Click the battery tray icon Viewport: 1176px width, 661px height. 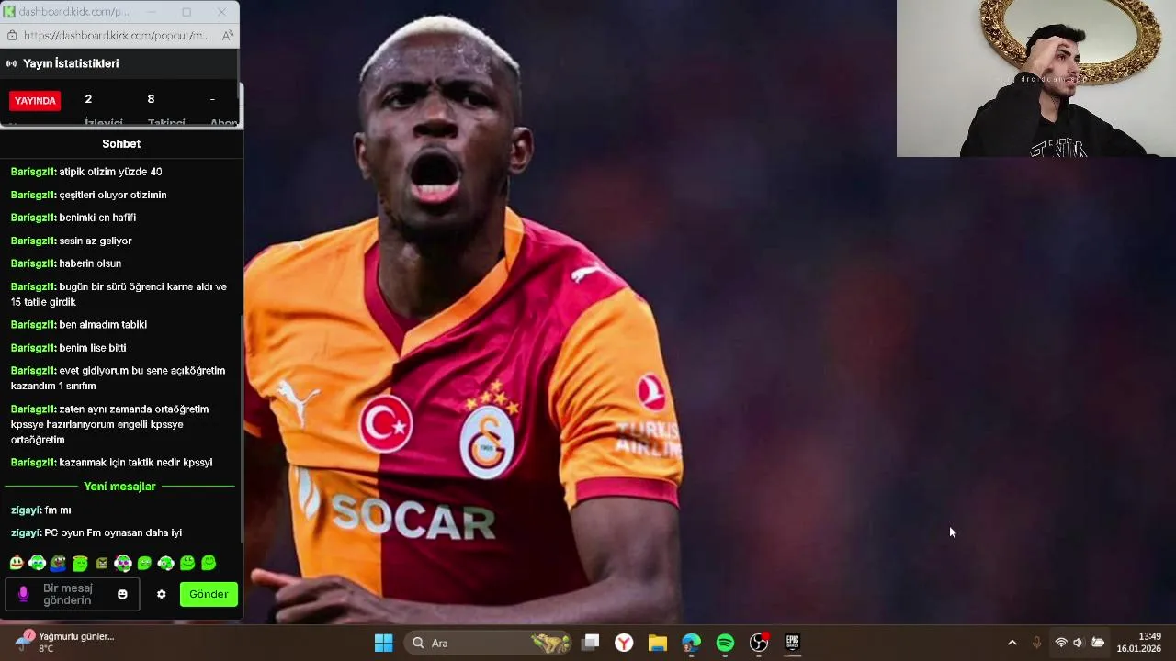(x=1097, y=643)
